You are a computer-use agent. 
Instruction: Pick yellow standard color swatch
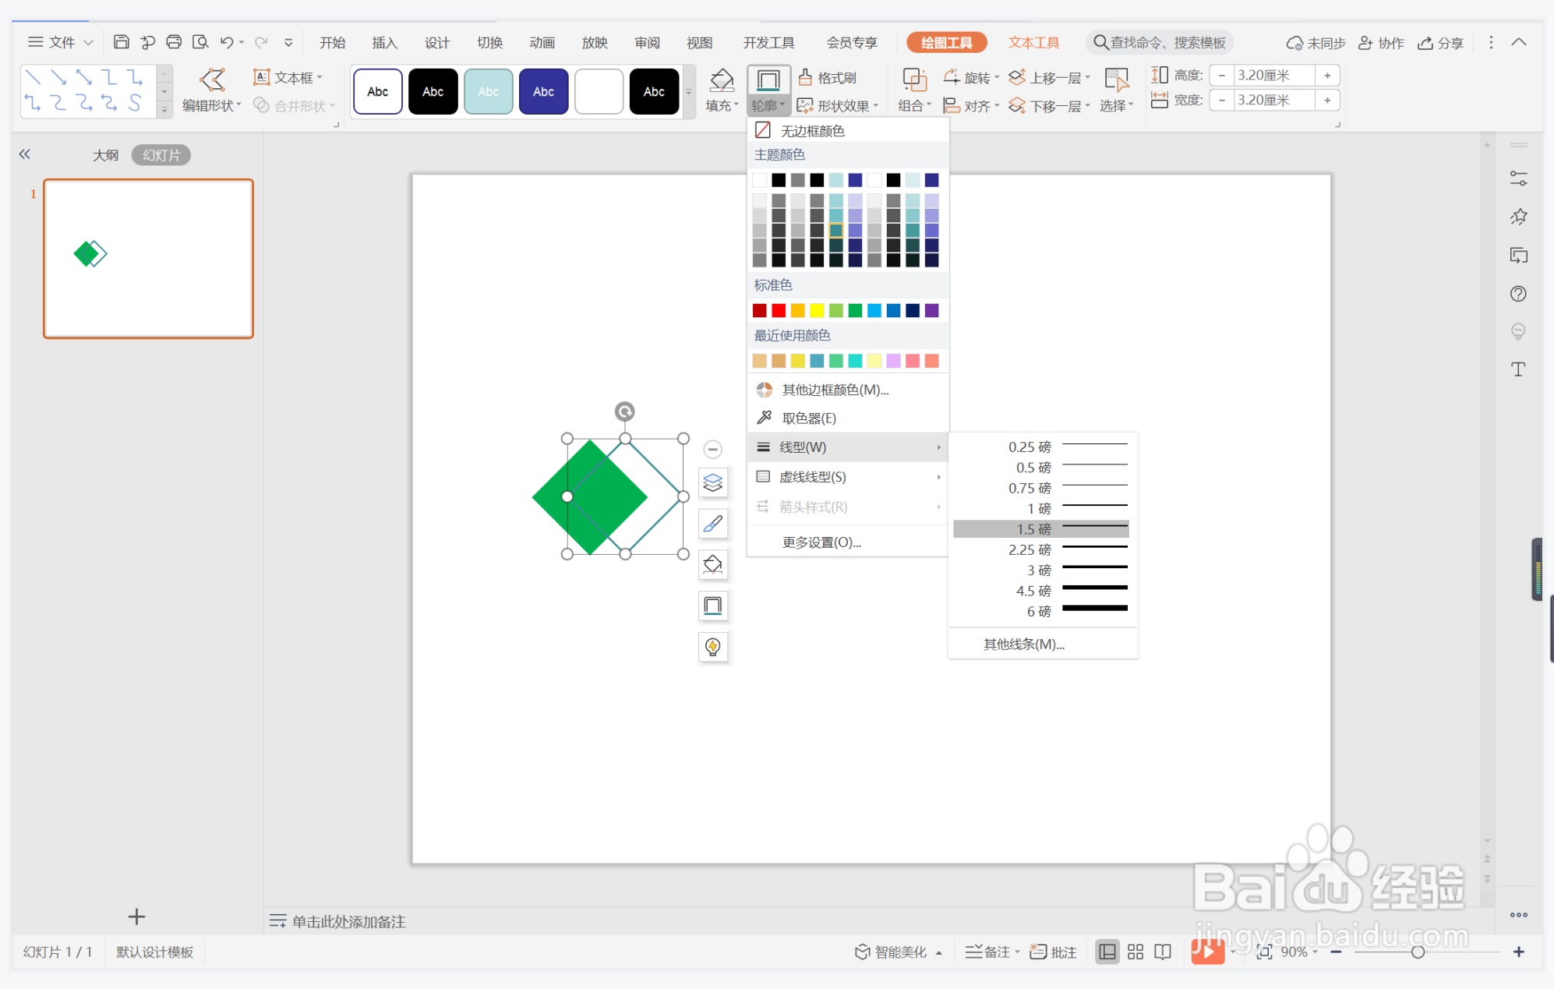(817, 310)
